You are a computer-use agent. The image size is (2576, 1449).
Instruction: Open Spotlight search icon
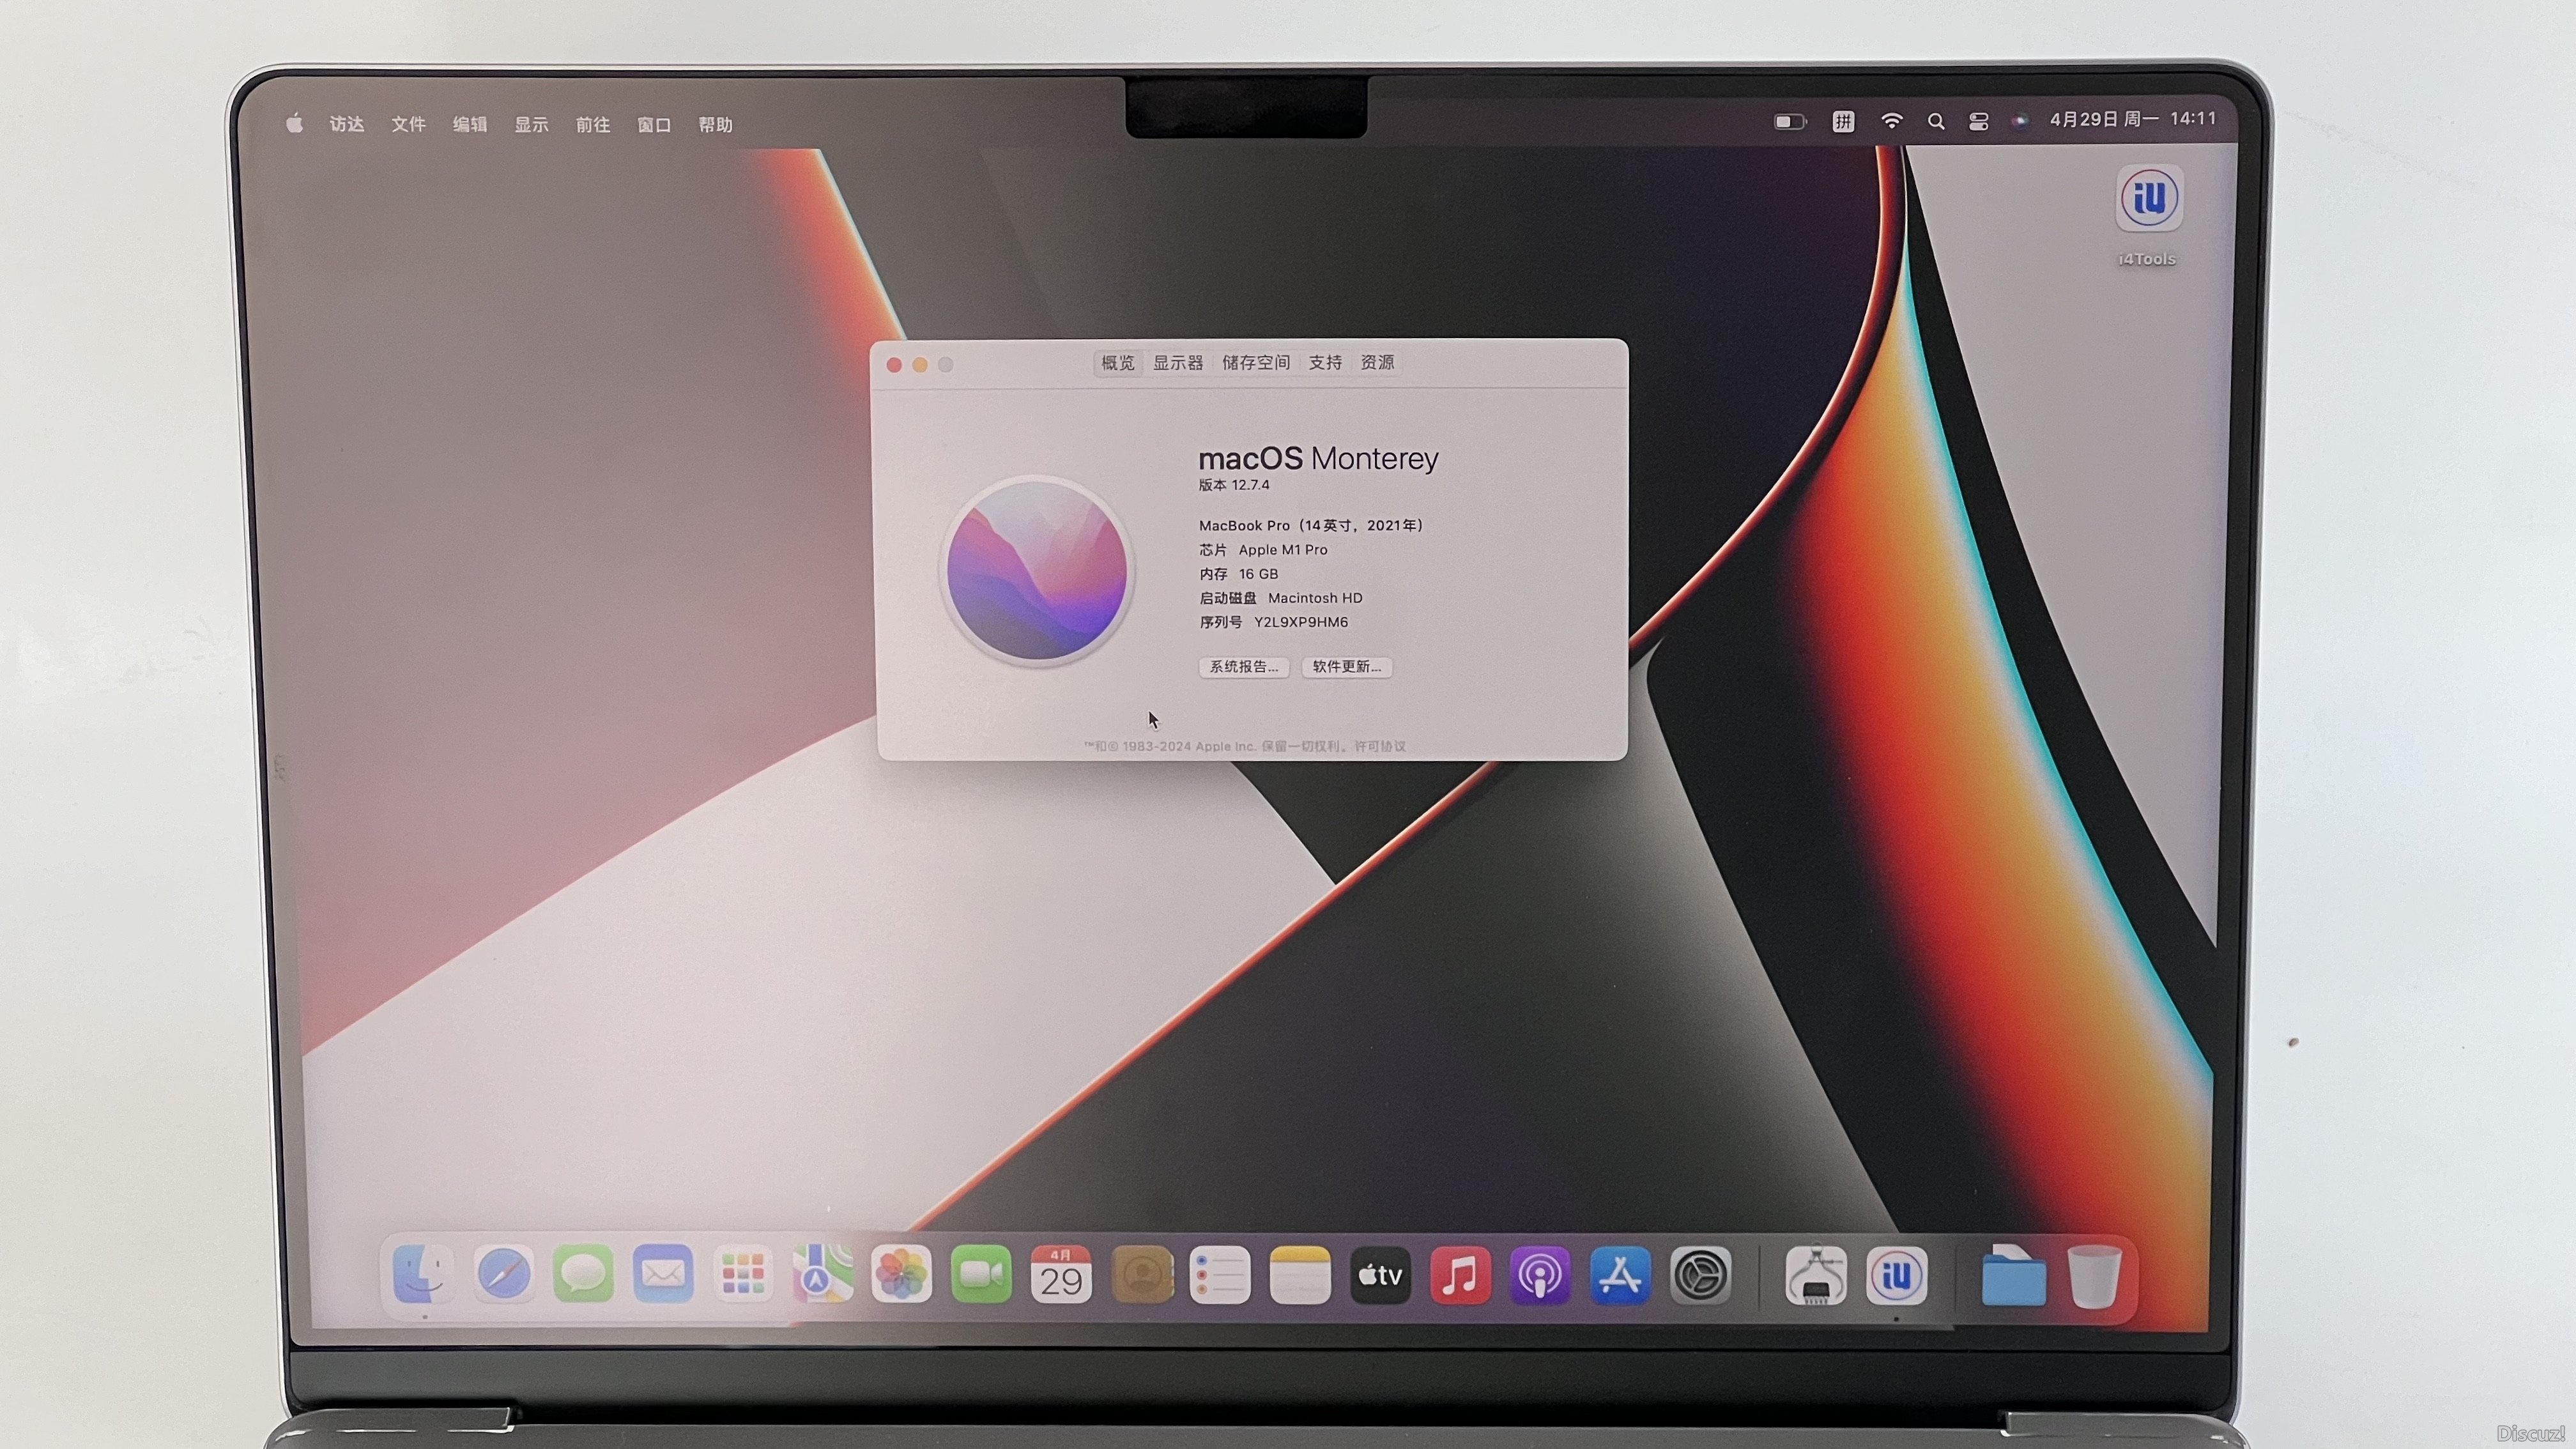click(x=1936, y=122)
